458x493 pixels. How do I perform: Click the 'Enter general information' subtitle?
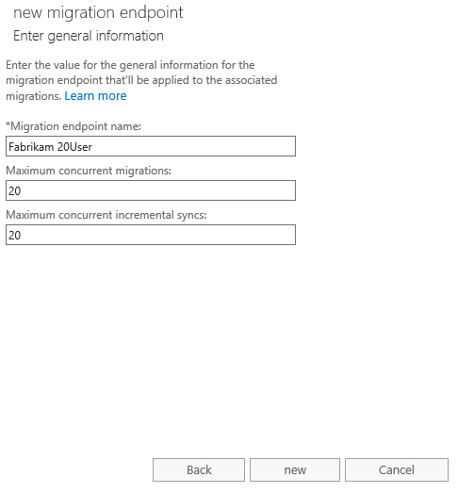[89, 36]
